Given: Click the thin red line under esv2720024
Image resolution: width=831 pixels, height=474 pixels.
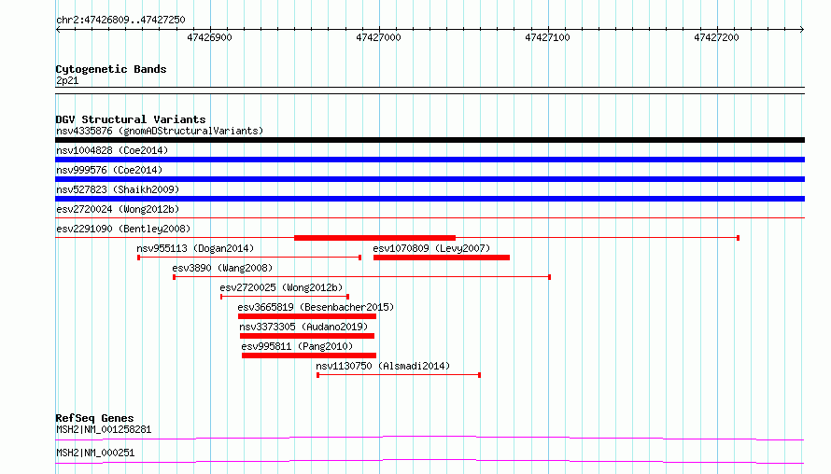Looking at the screenshot, I should [x=430, y=217].
